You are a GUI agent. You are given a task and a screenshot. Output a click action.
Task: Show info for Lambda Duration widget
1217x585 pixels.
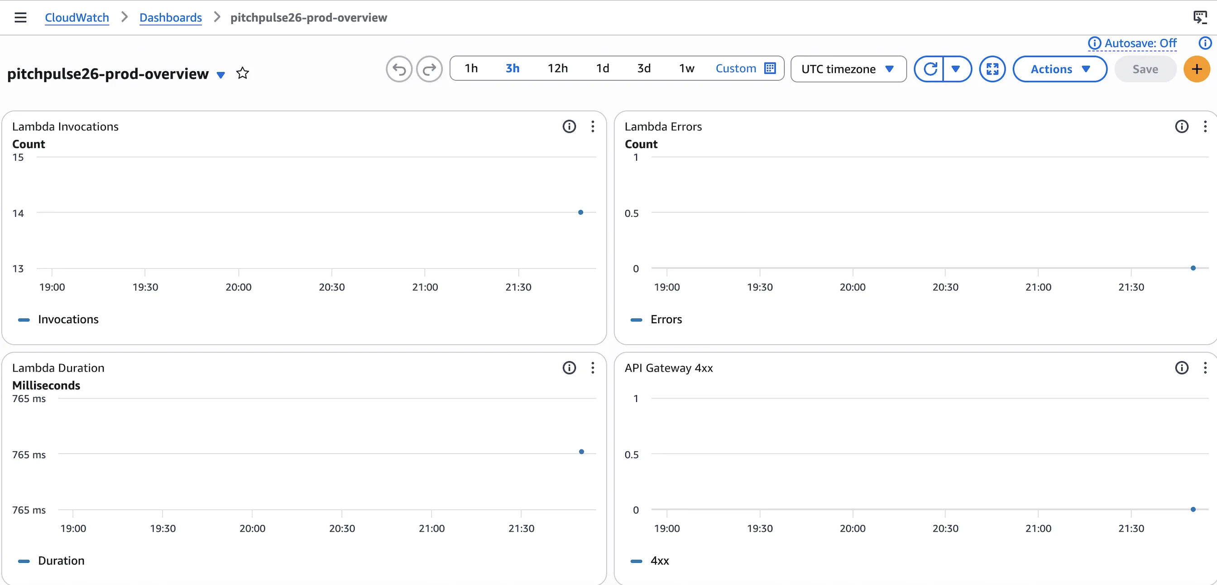(569, 368)
